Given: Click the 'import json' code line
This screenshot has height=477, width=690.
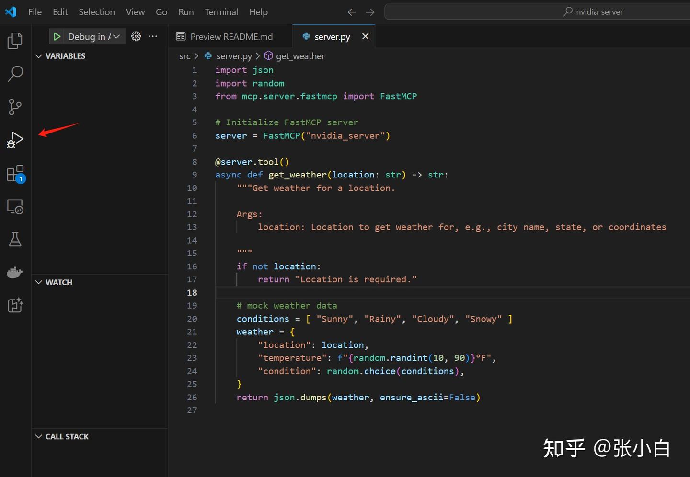Looking at the screenshot, I should pyautogui.click(x=244, y=70).
